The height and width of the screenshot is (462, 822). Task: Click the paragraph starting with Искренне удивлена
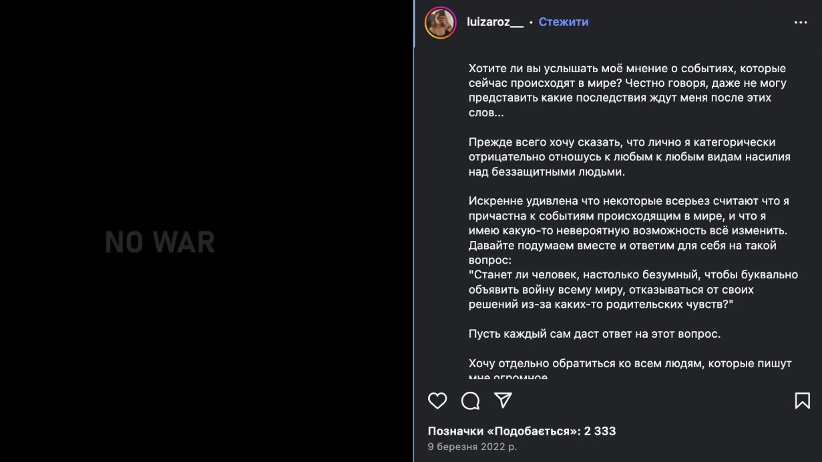point(628,208)
